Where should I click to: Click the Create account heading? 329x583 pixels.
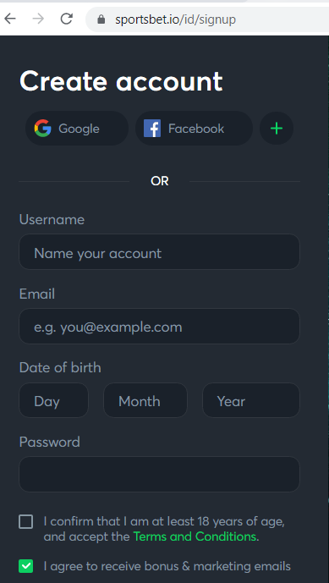click(x=121, y=81)
